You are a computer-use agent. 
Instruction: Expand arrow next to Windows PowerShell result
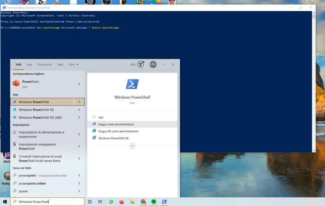79,102
